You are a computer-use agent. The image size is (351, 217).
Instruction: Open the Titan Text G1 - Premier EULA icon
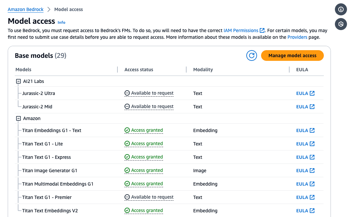click(312, 197)
